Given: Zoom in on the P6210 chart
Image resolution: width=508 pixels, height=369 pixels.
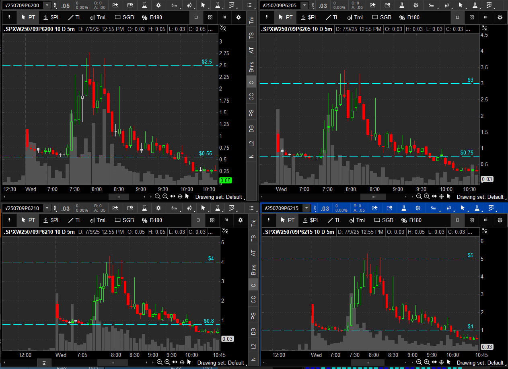Looking at the screenshot, I should (167, 362).
